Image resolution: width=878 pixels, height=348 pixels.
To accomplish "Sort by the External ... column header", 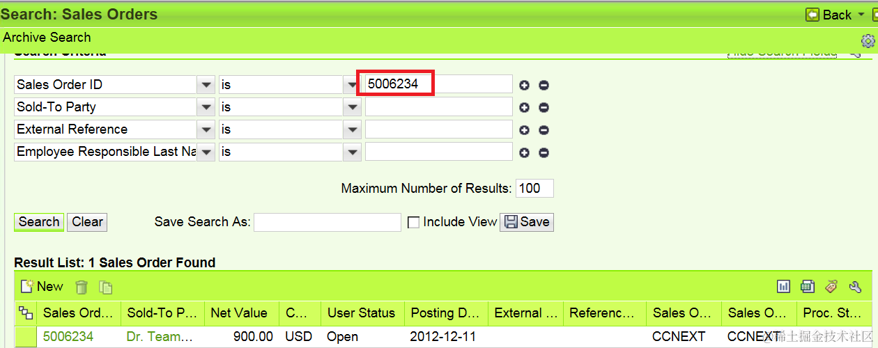I will 525,313.
